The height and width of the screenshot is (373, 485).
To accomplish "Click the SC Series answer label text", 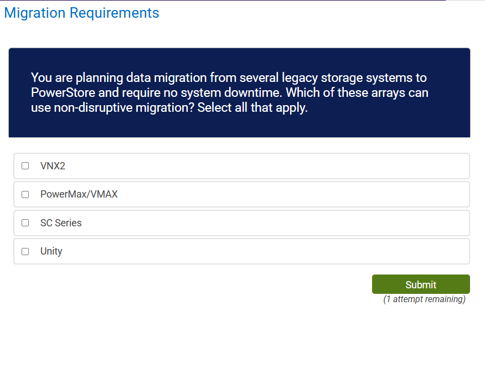I will [60, 222].
